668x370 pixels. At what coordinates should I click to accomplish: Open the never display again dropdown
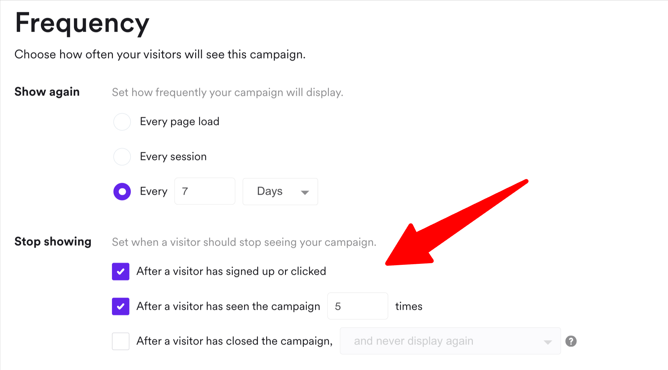pos(450,341)
